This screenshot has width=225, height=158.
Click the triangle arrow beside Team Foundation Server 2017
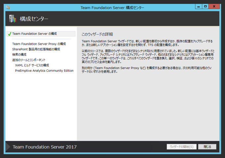click(8, 147)
